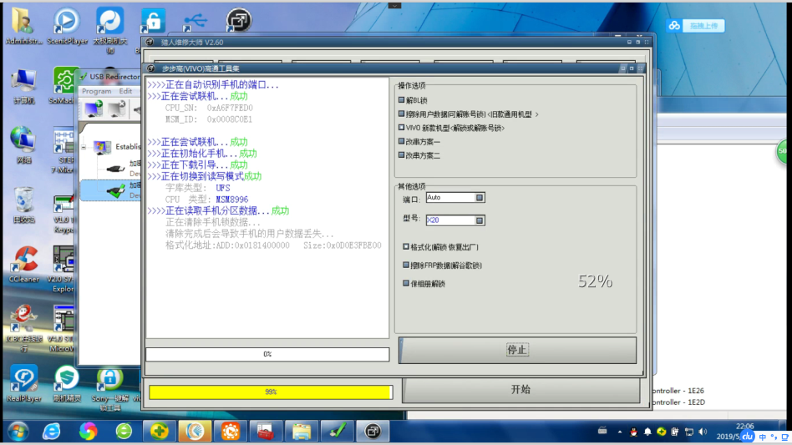Toggle the VIVO 新款机型 unlock checkbox
Image resolution: width=792 pixels, height=445 pixels.
click(402, 128)
